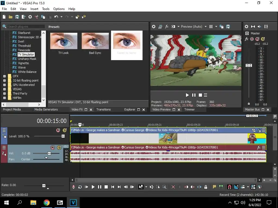Click the Search plug-ins field
Viewport: 278px width, 208px height.
coord(26,27)
